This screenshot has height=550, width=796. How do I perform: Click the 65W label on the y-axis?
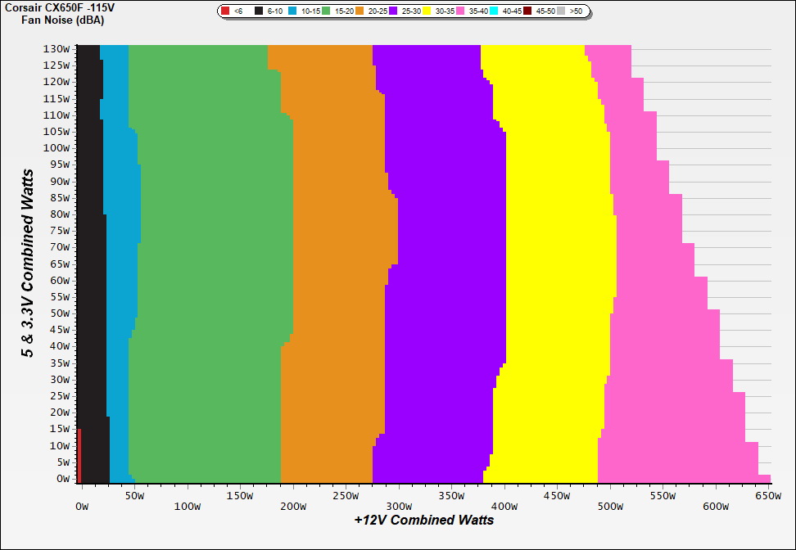click(x=60, y=264)
